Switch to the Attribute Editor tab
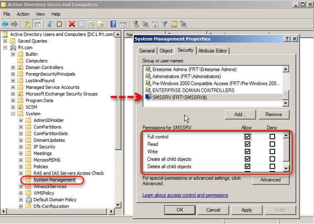Screen dimensions: 314x224 pyautogui.click(x=213, y=51)
